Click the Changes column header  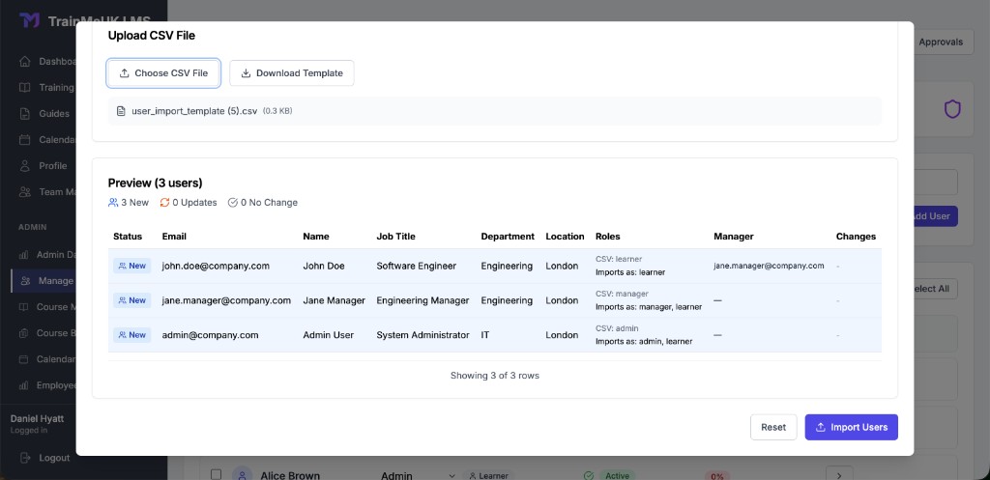point(857,237)
